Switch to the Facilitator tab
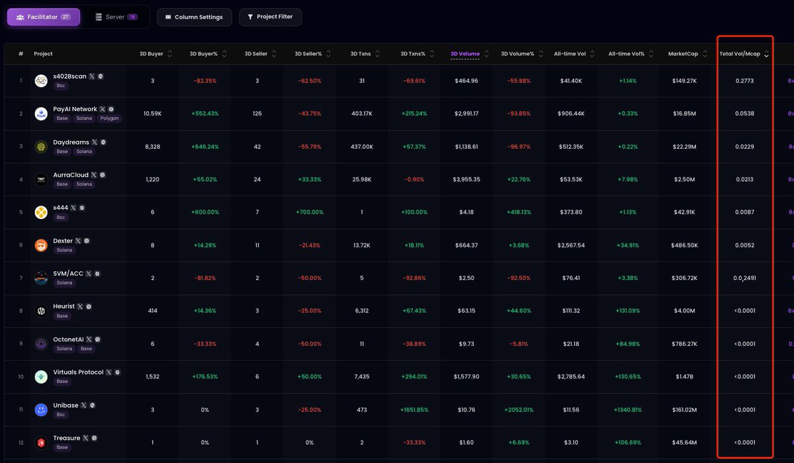Image resolution: width=794 pixels, height=463 pixels. 44,17
